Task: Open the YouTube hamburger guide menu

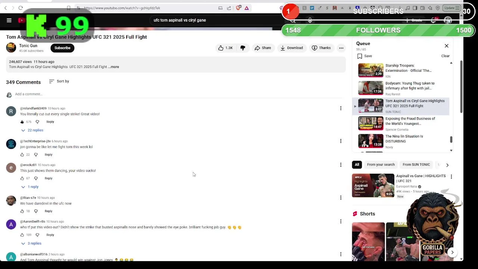Action: point(9,20)
